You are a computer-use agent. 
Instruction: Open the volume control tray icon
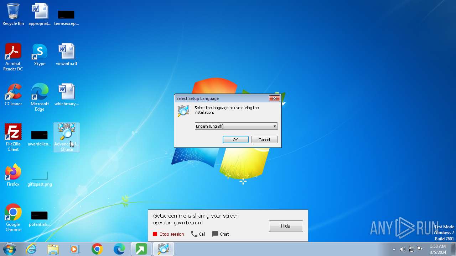click(x=403, y=249)
